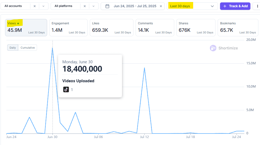The image size is (260, 145).
Task: Switch chart to Daily view
Action: [x=13, y=48]
